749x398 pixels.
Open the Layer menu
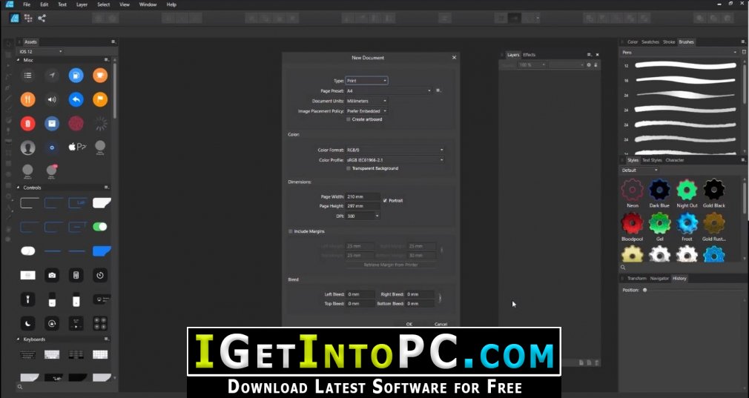[x=82, y=4]
